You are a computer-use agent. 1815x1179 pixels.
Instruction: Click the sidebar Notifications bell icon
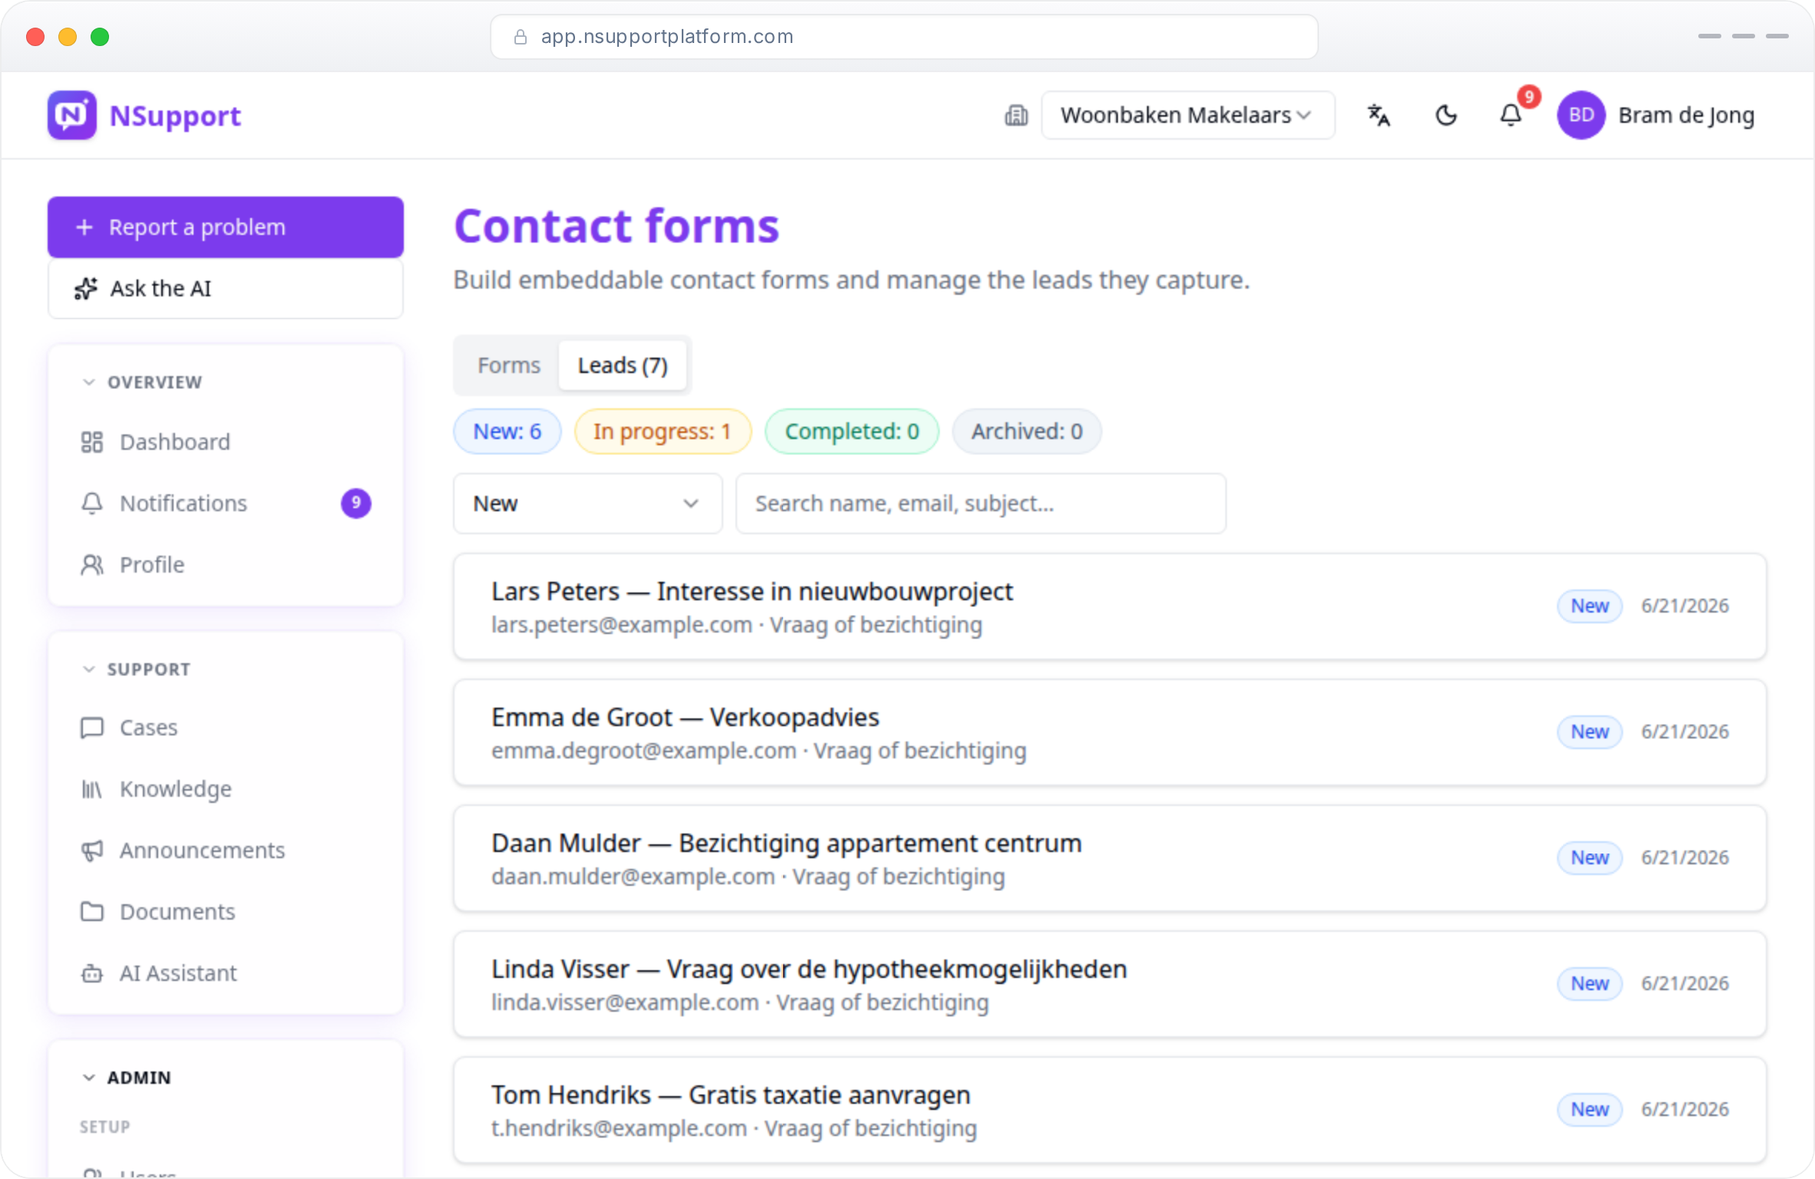(92, 504)
